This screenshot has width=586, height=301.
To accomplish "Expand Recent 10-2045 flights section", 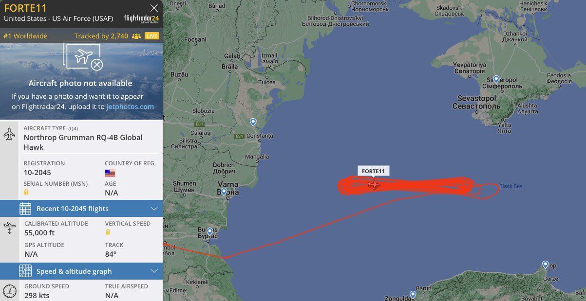I will coord(81,209).
